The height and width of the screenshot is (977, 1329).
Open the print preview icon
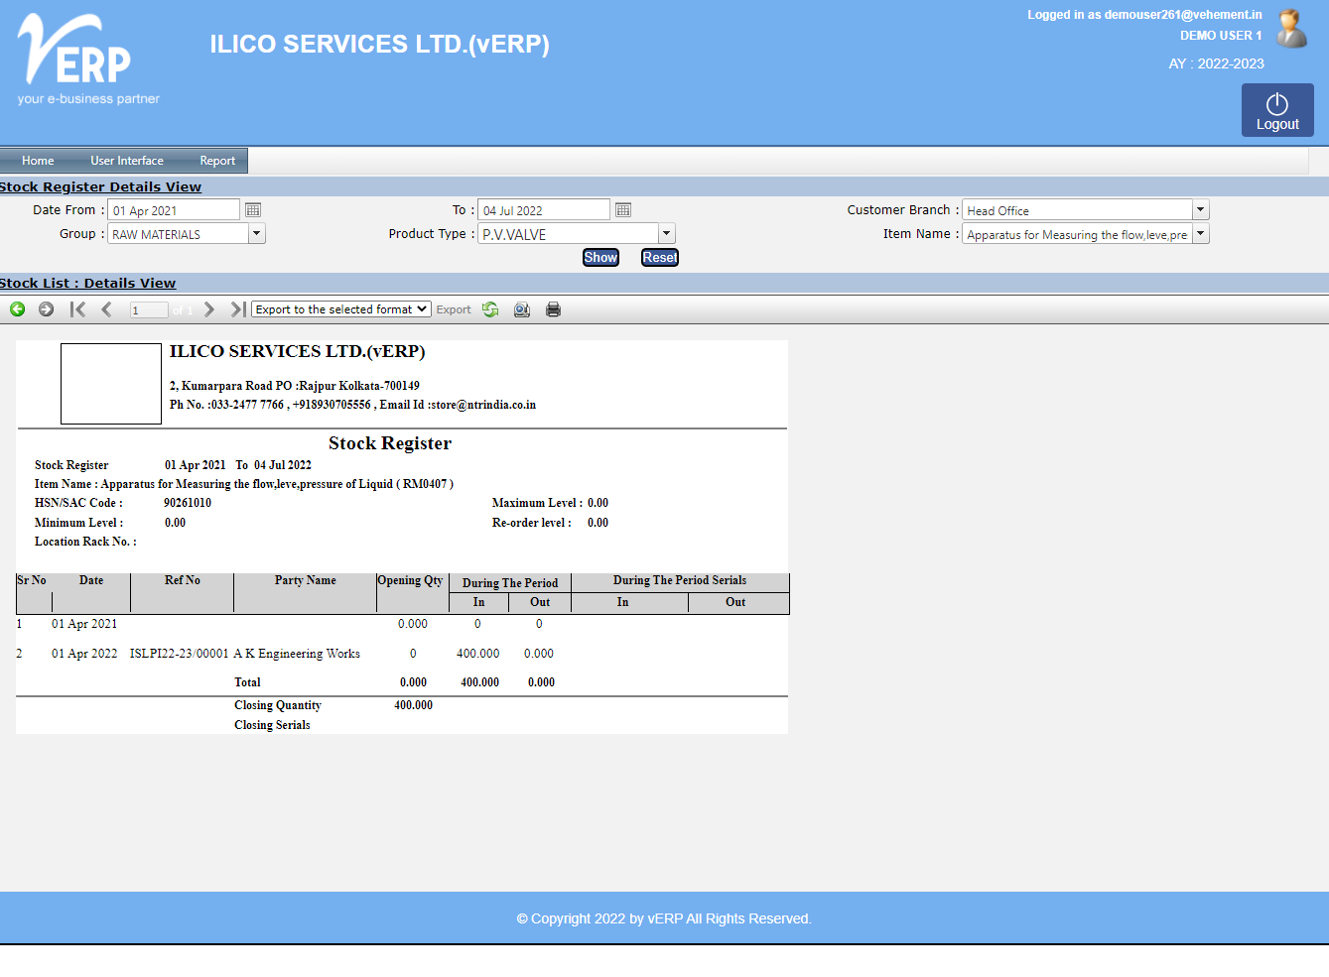tap(522, 309)
